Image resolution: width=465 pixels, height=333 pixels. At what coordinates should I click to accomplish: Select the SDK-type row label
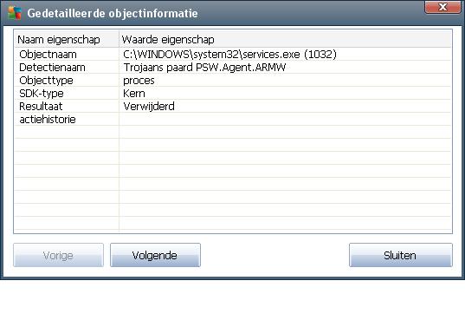pyautogui.click(x=42, y=94)
